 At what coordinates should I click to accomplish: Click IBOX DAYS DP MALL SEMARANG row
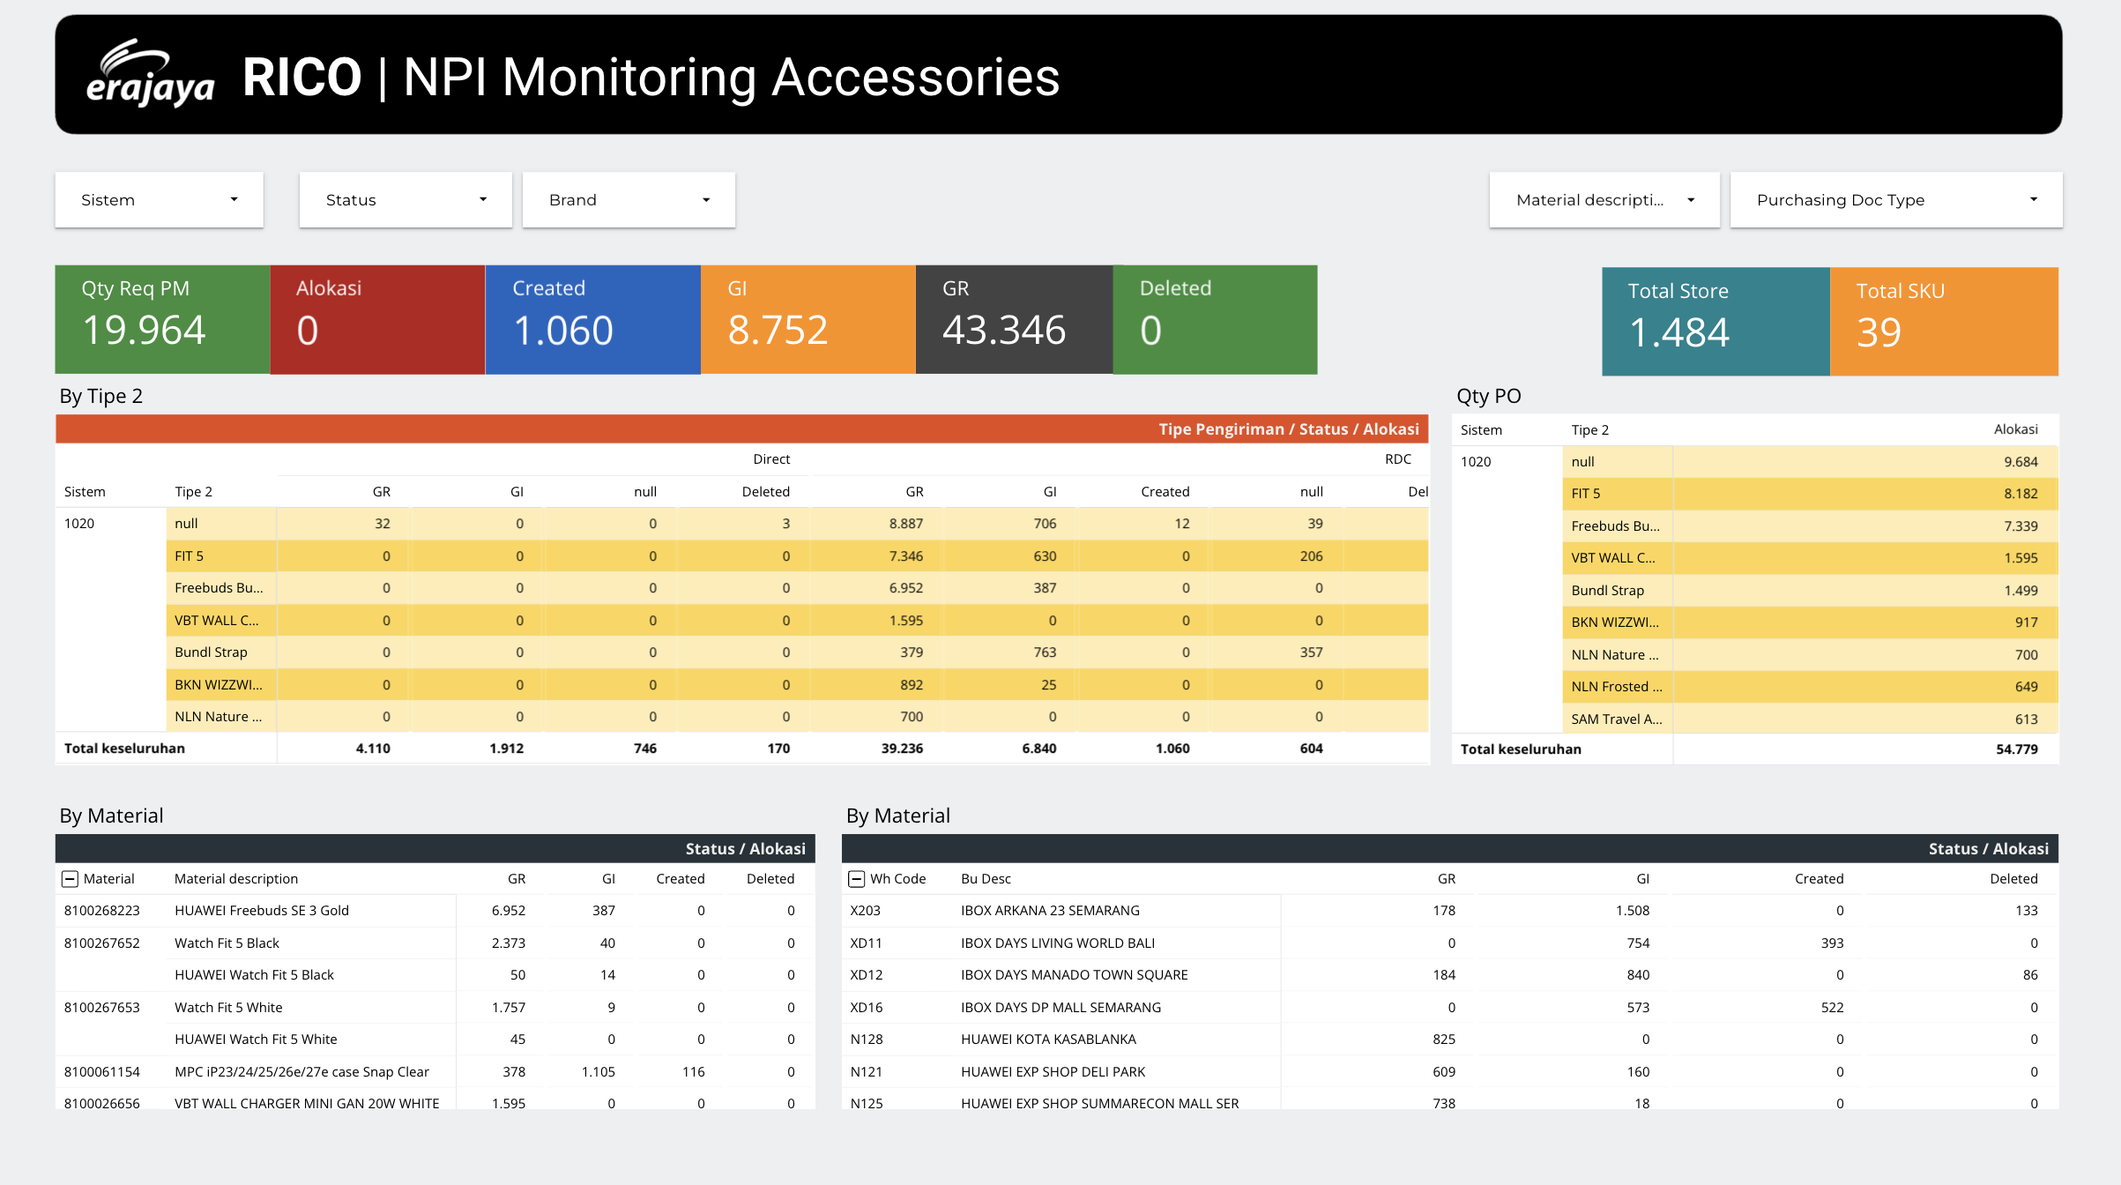coord(1450,1008)
